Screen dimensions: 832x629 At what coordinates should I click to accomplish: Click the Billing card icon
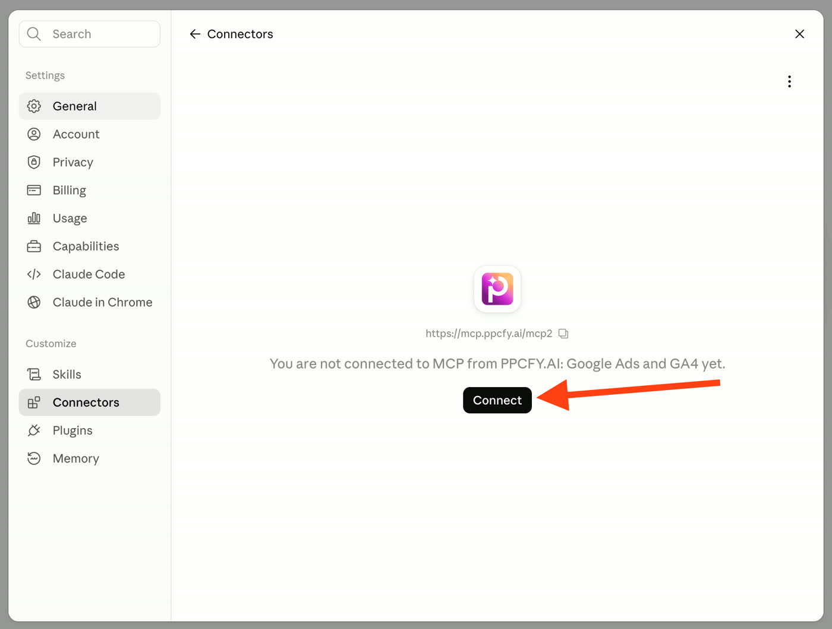[34, 190]
